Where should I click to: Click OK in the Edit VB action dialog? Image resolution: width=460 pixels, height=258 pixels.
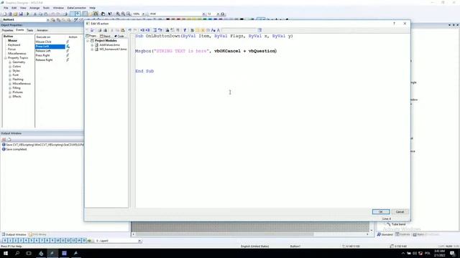pos(381,212)
